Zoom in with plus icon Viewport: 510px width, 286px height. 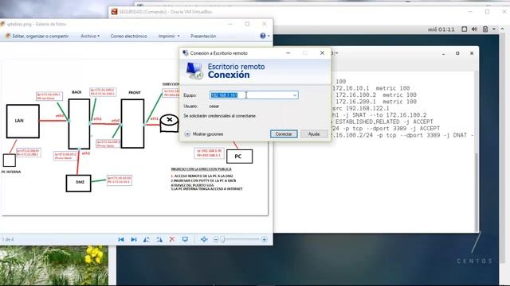click(x=264, y=239)
